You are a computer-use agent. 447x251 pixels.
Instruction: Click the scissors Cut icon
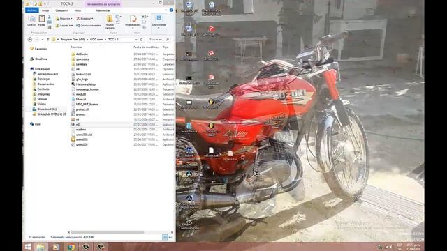point(50,17)
